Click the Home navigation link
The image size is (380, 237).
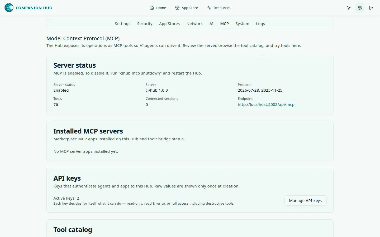158,8
